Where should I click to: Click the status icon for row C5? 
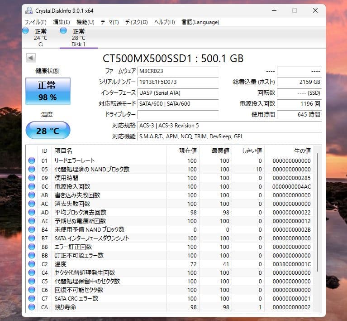coord(32,281)
